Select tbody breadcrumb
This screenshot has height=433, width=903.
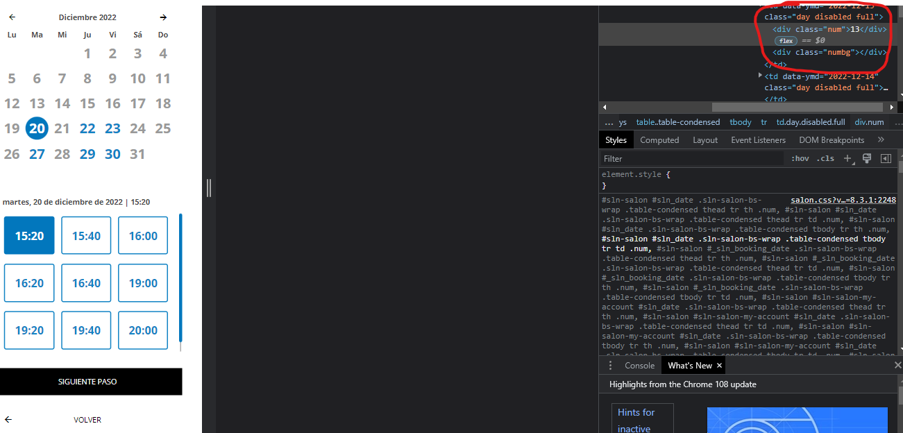click(740, 122)
